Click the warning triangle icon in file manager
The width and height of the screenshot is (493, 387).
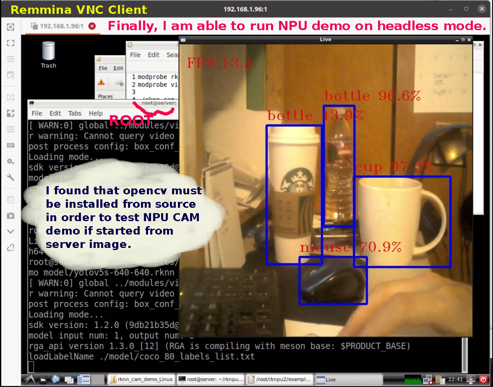(x=101, y=83)
